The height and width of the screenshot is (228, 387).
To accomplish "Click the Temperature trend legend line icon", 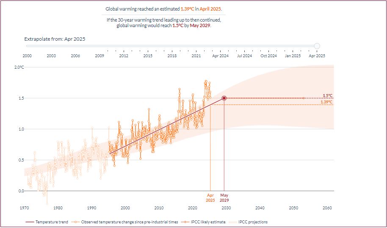I will pos(30,222).
